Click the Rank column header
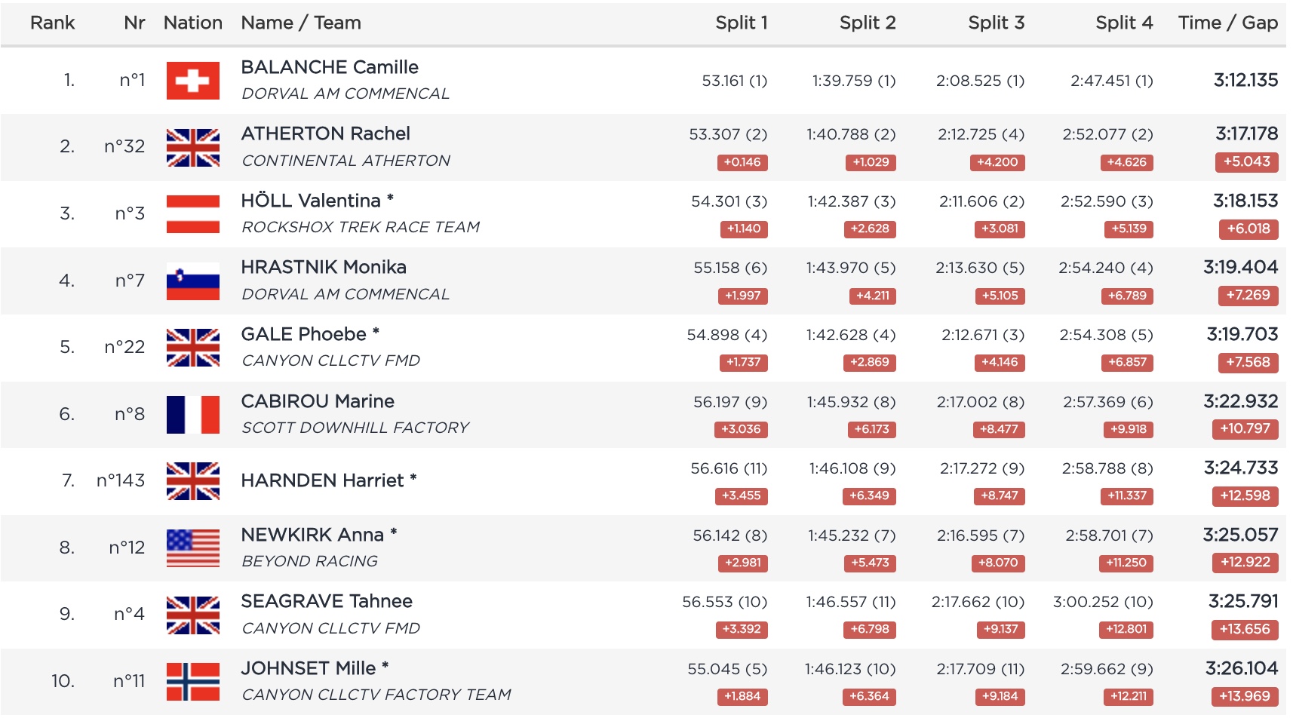Screen dimensions: 1293x718 (x=52, y=23)
